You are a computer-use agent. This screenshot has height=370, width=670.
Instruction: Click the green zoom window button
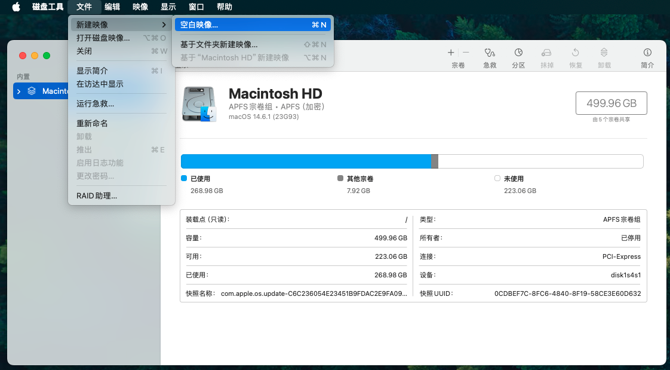click(x=47, y=56)
